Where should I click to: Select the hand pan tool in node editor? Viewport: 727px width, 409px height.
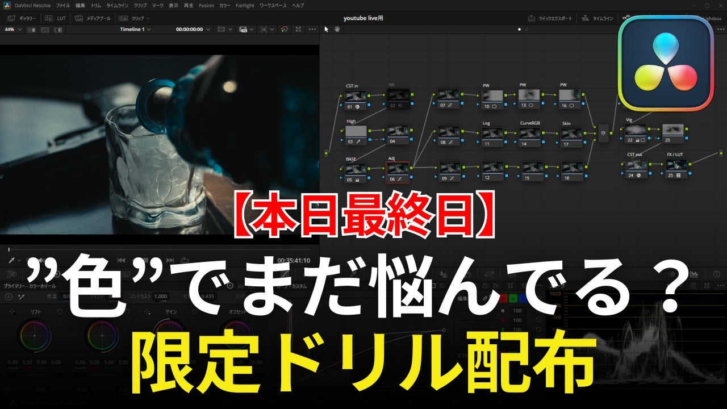click(x=337, y=29)
